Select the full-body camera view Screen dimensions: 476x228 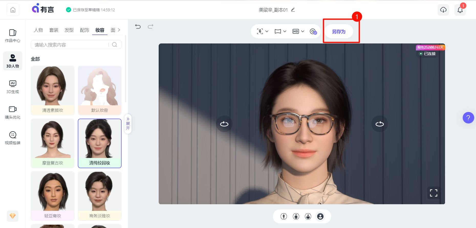(284, 216)
